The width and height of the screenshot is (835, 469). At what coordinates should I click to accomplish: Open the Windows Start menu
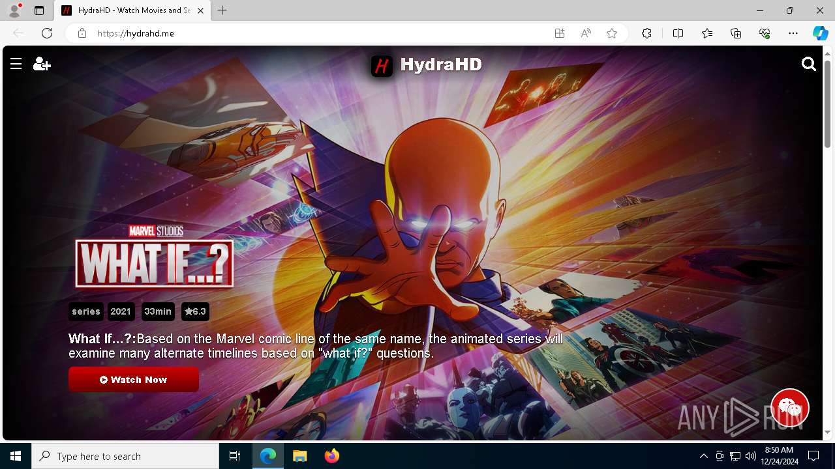coord(16,456)
